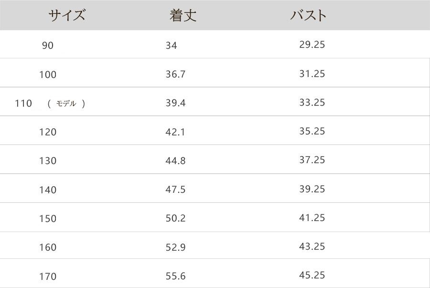Click the バスト value 39.25
Viewport: 430px width, 288px height.
point(312,189)
